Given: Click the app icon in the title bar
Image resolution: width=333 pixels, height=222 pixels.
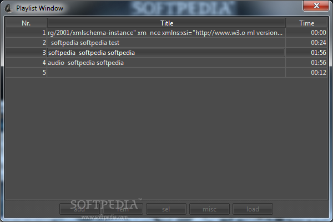Looking at the screenshot, I should (8, 8).
